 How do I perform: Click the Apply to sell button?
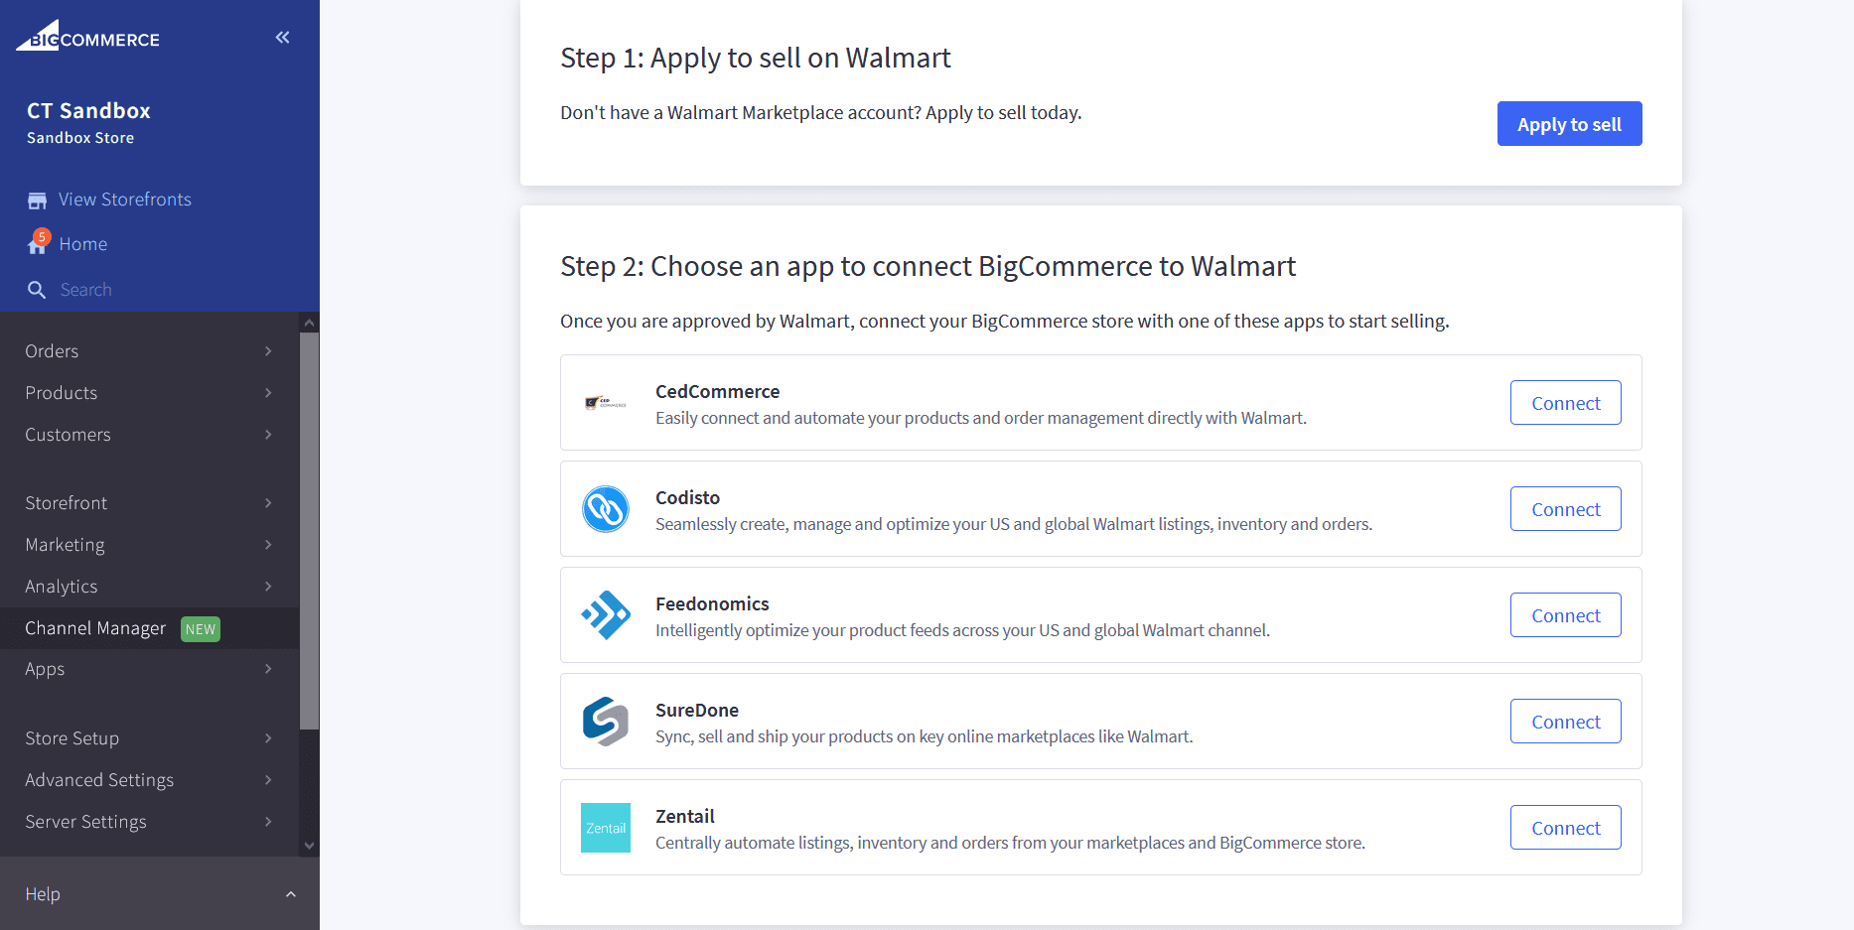1569,123
